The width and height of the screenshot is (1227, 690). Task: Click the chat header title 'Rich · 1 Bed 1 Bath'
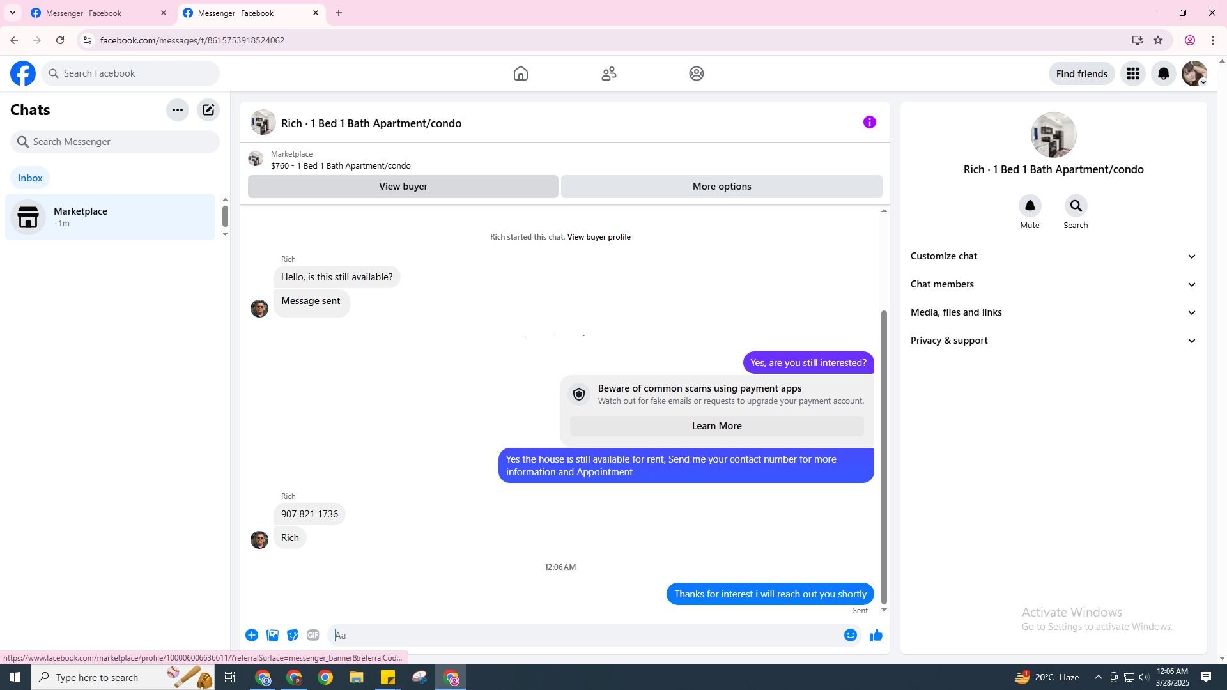(371, 123)
